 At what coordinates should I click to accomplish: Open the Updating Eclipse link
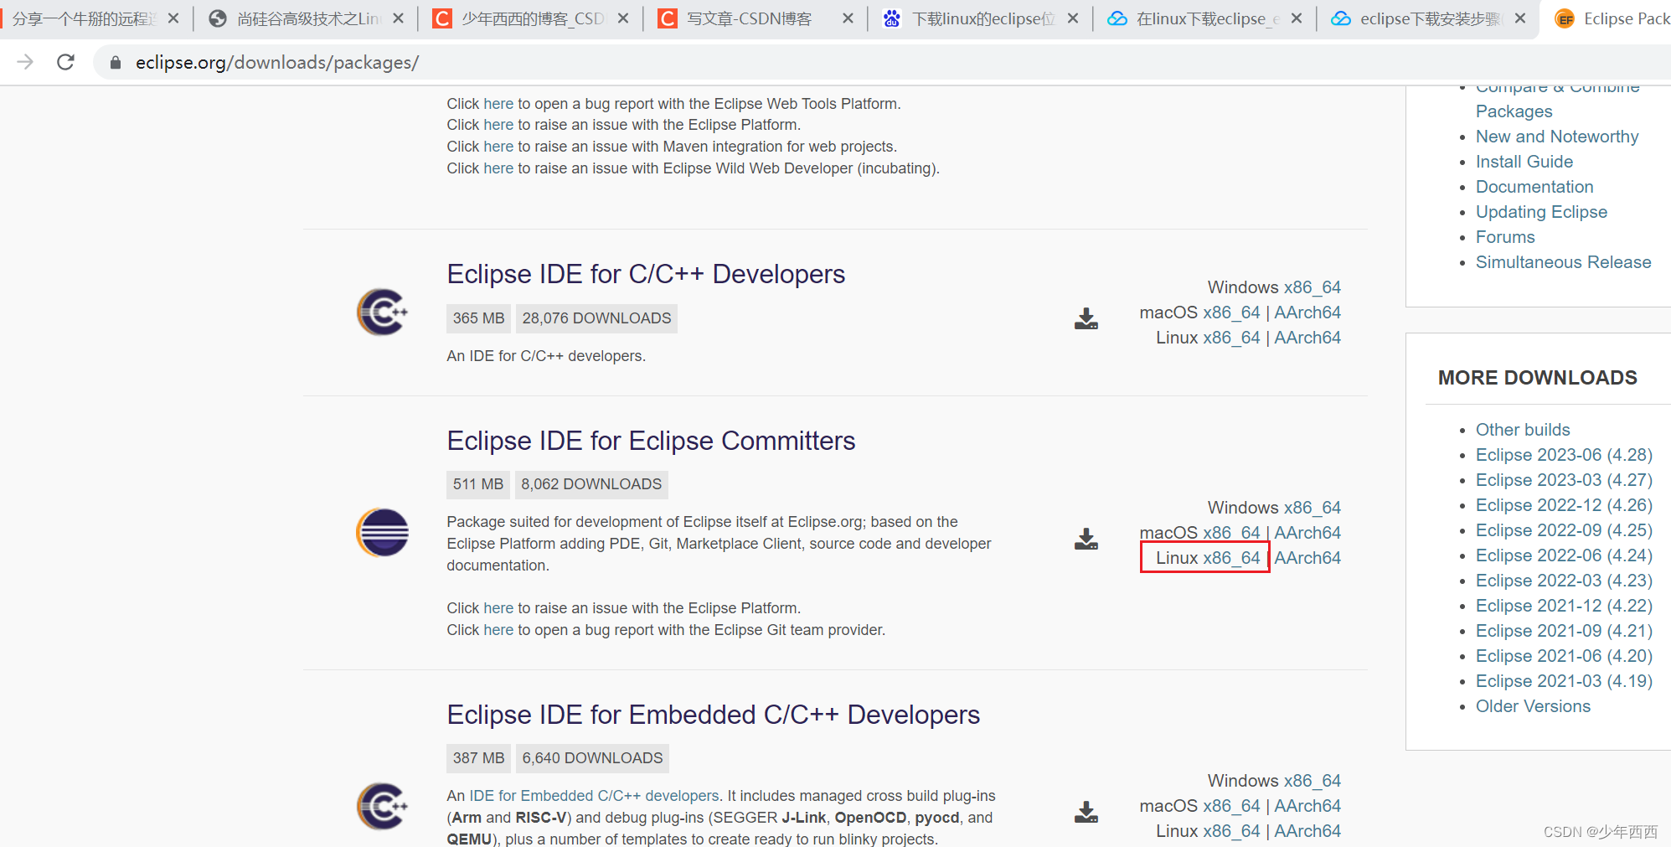1541,212
